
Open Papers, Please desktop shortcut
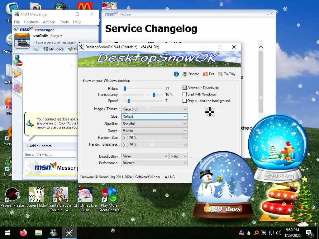pyautogui.click(x=12, y=197)
